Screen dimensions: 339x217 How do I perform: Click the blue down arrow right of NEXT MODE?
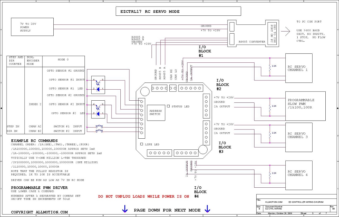coord(207,209)
